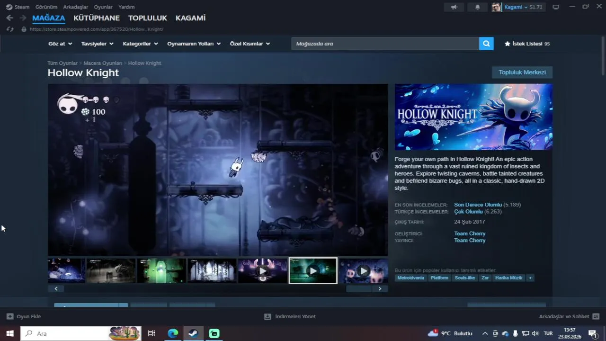The height and width of the screenshot is (341, 606).
Task: Switch to the KAGAMİ profile tab
Action: tap(190, 18)
